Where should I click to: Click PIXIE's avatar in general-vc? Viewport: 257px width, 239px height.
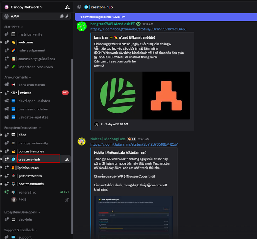(x=14, y=200)
